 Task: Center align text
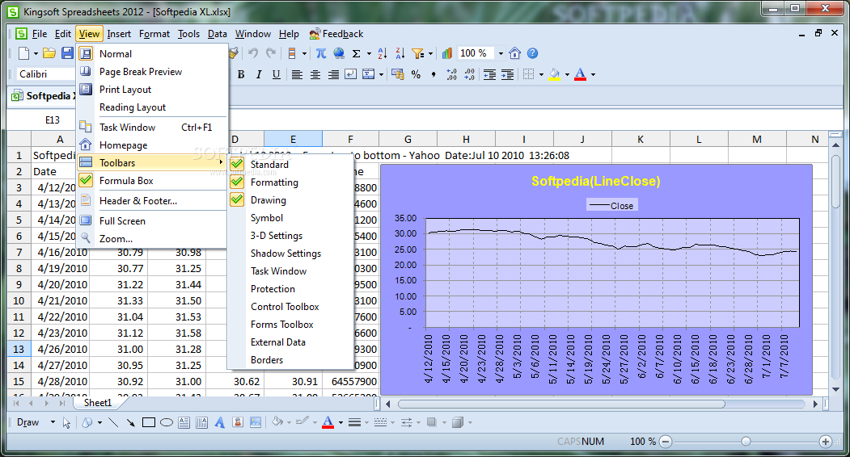pyautogui.click(x=315, y=75)
